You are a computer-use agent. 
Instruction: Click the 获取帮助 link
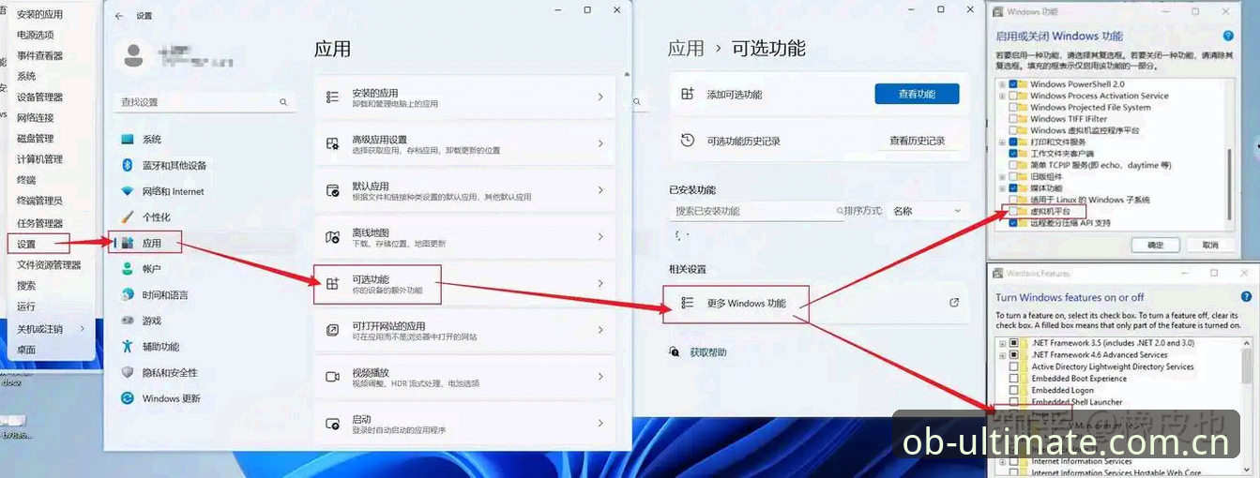click(707, 352)
